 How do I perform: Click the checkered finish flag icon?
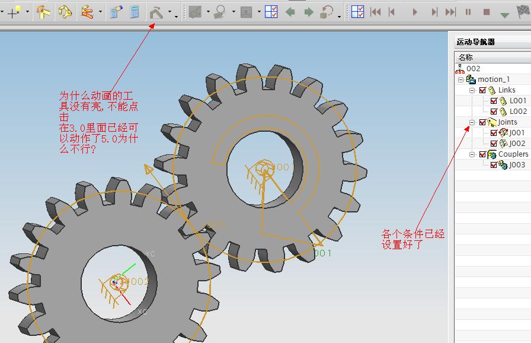[523, 12]
